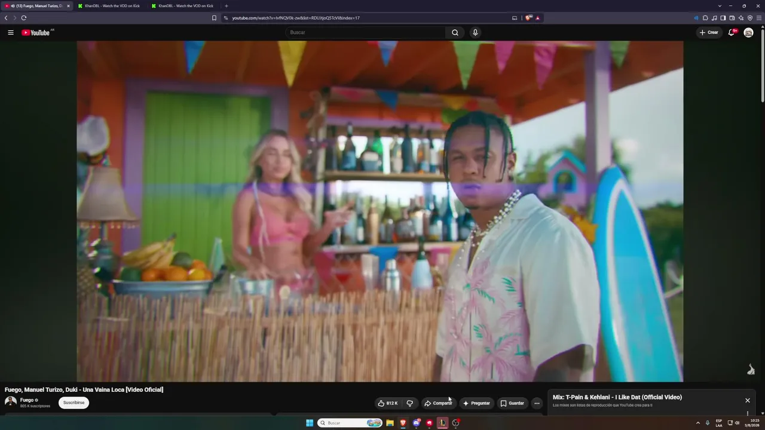Viewport: 765px width, 430px height.
Task: Close the Mix T-Pain & Kehlani panel
Action: click(747, 400)
